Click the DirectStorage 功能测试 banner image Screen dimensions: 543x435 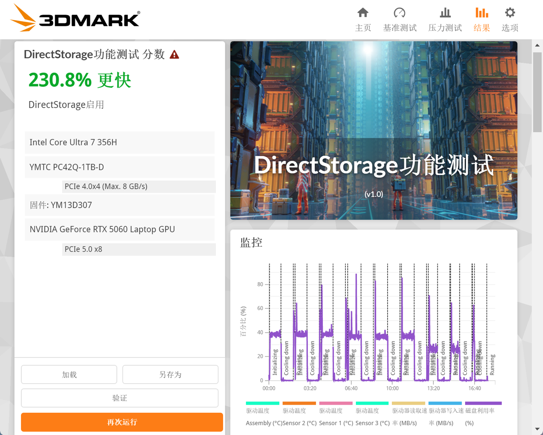pos(374,131)
